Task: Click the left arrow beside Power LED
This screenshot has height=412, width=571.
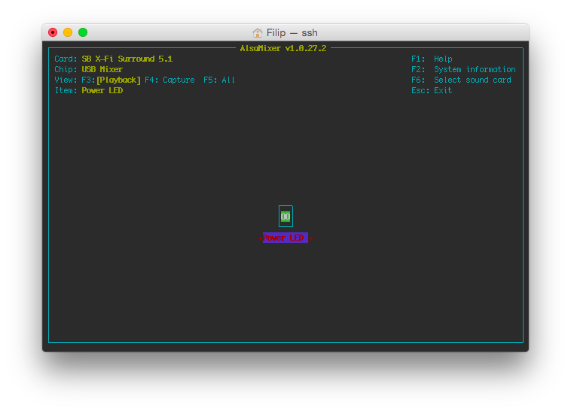Action: pyautogui.click(x=261, y=238)
